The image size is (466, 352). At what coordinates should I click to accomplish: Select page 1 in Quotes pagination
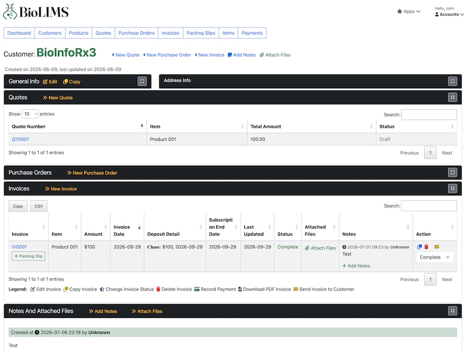pyautogui.click(x=430, y=153)
